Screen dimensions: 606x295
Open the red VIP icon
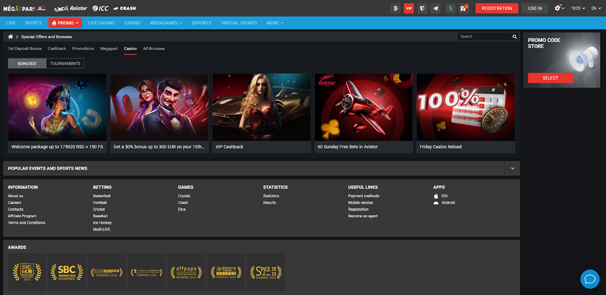pos(409,8)
